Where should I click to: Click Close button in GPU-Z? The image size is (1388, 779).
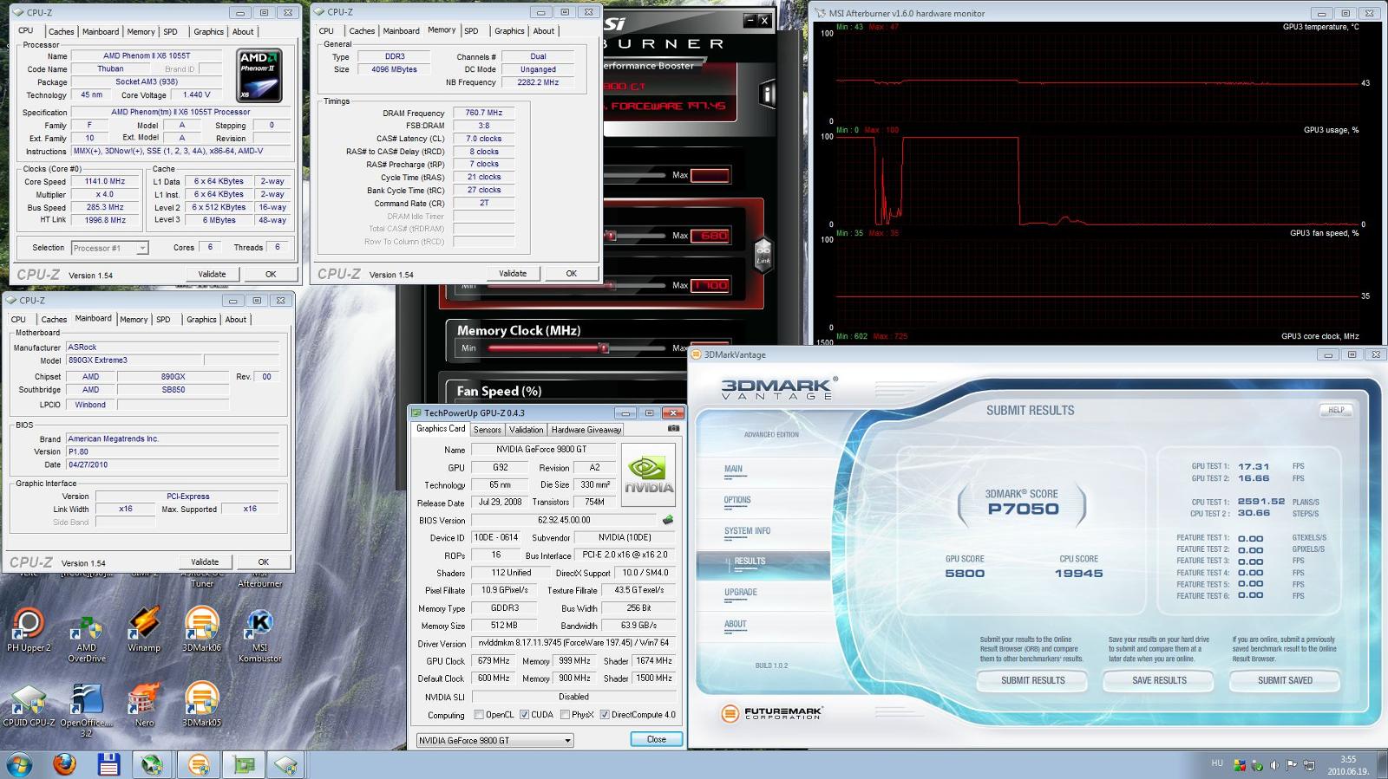coord(656,740)
